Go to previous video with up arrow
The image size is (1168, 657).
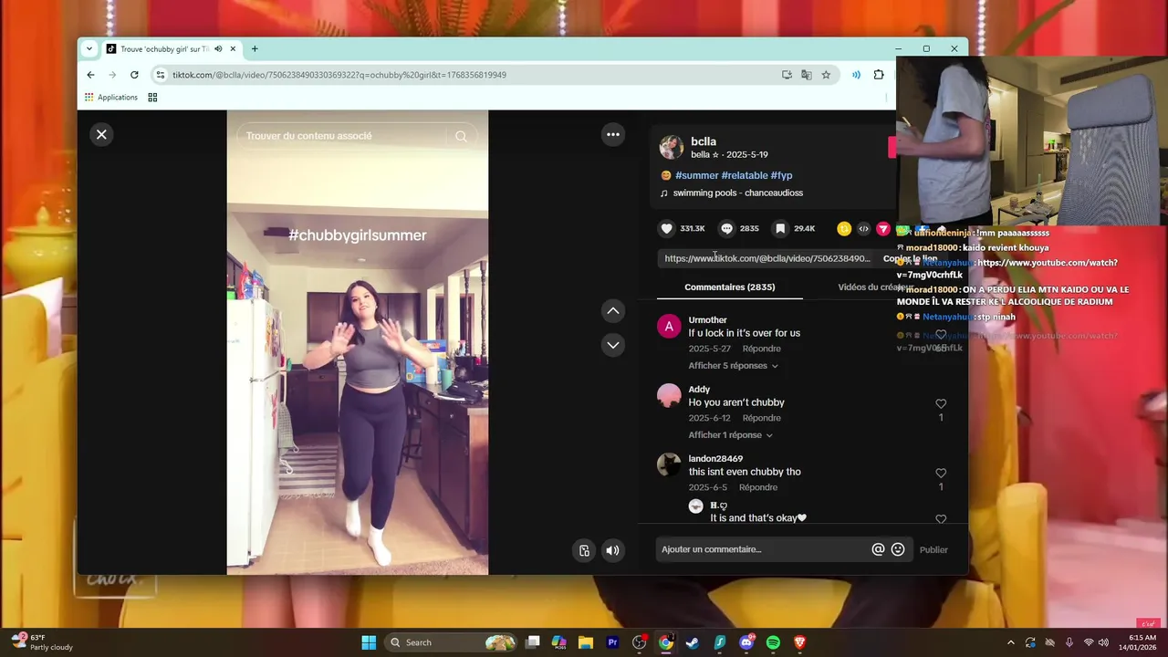coord(613,311)
